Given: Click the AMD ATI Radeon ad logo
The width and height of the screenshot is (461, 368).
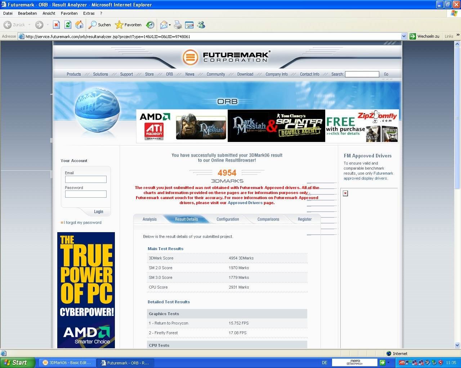Looking at the screenshot, I should [155, 126].
